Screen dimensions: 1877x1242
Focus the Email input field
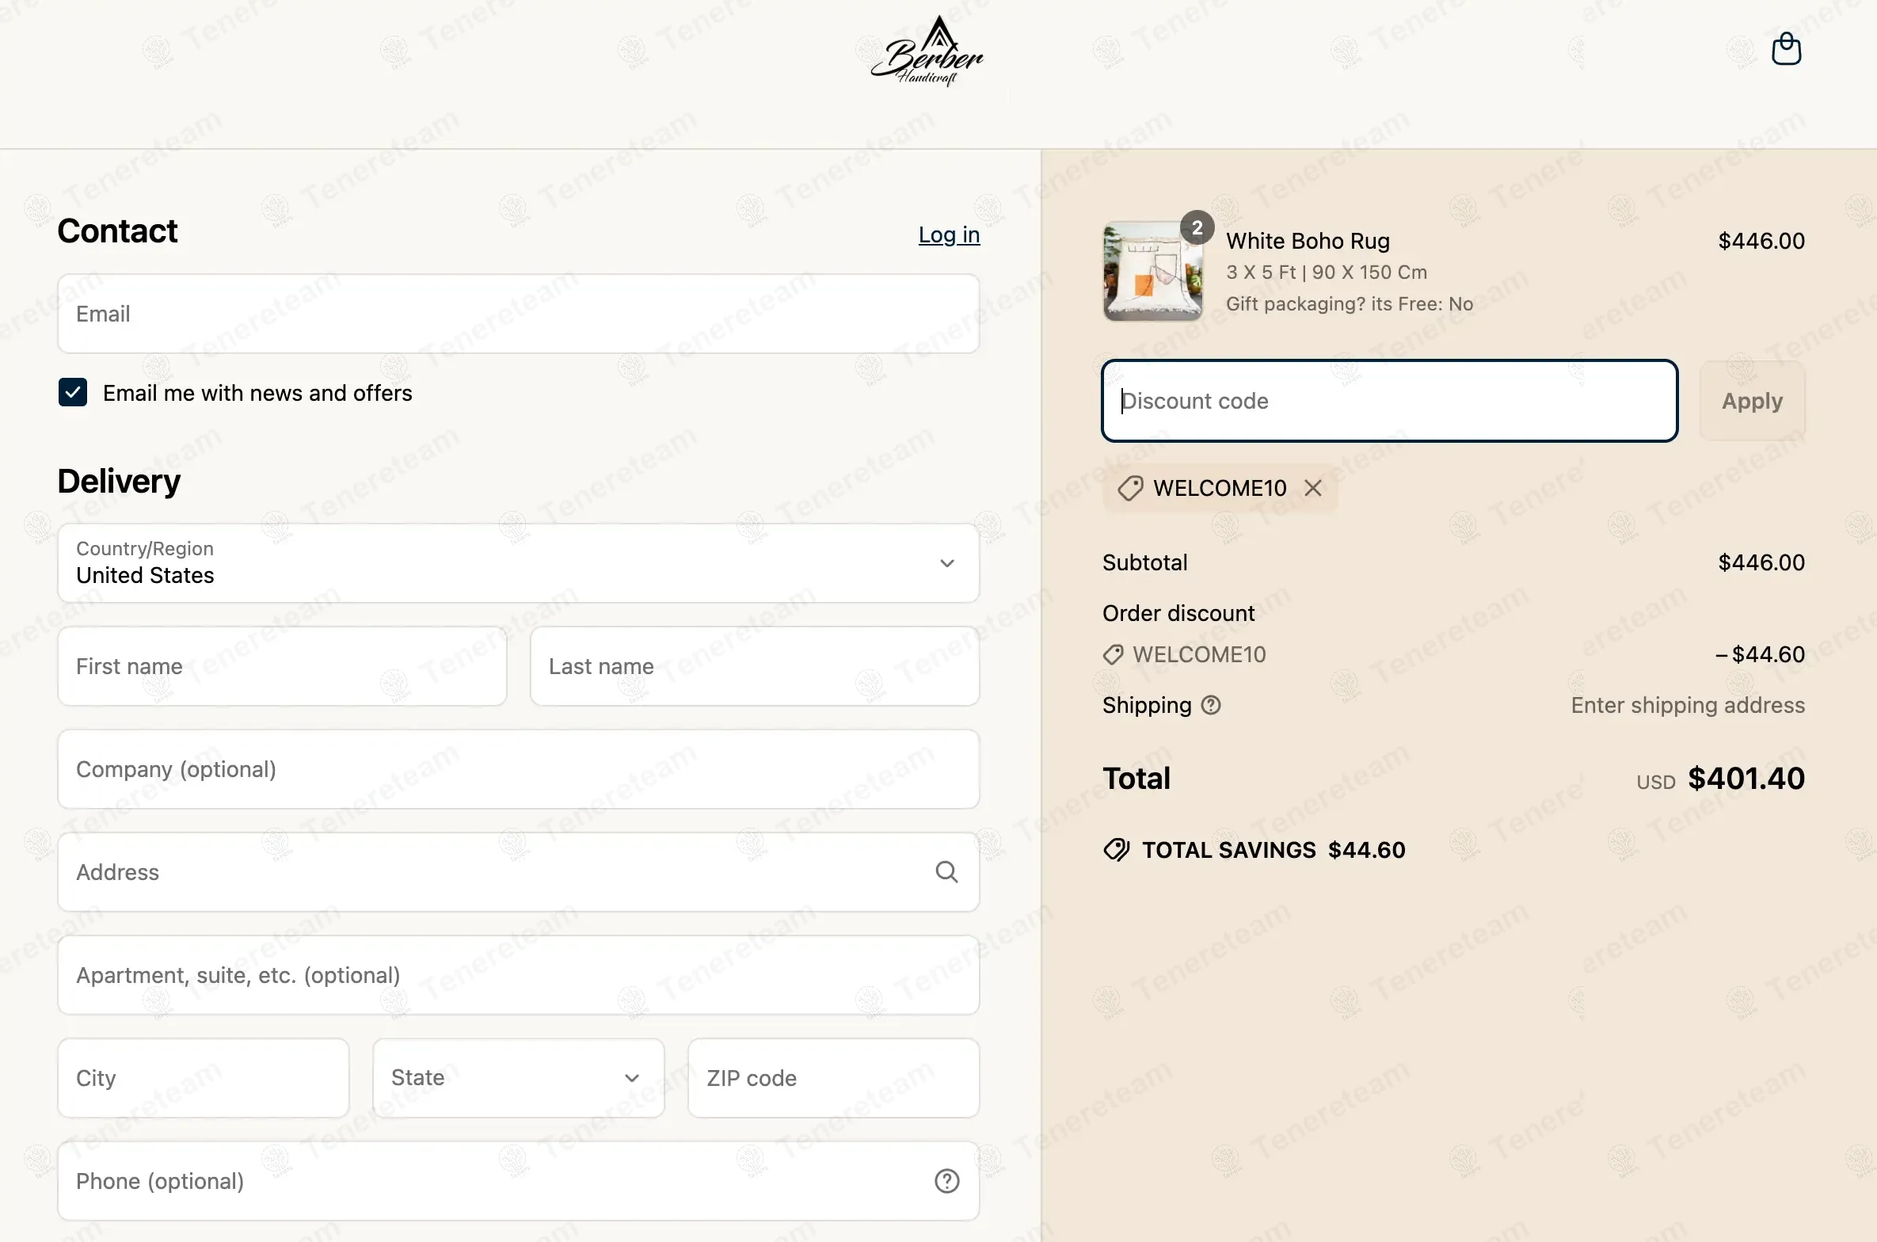(x=519, y=314)
